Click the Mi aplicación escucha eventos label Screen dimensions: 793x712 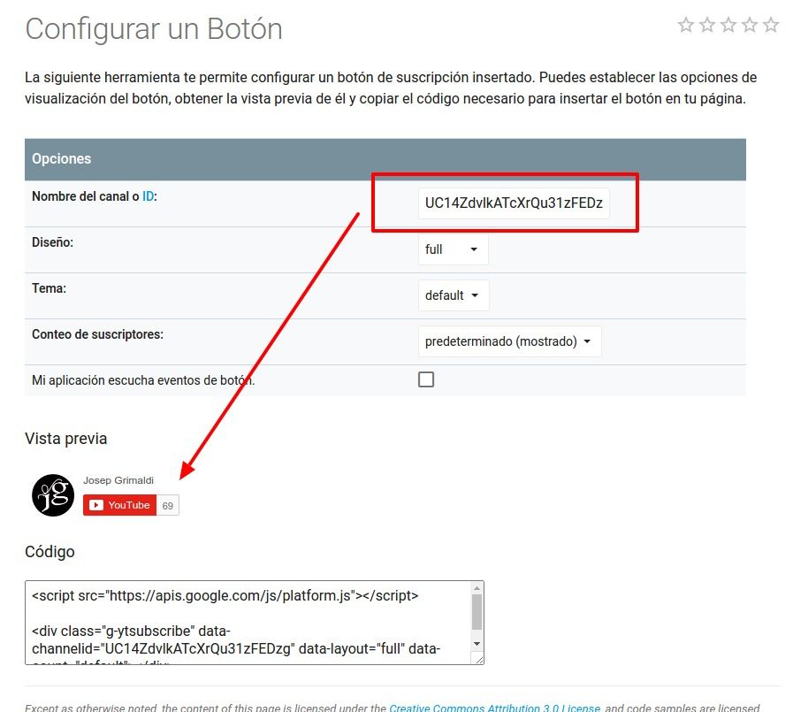pos(143,380)
